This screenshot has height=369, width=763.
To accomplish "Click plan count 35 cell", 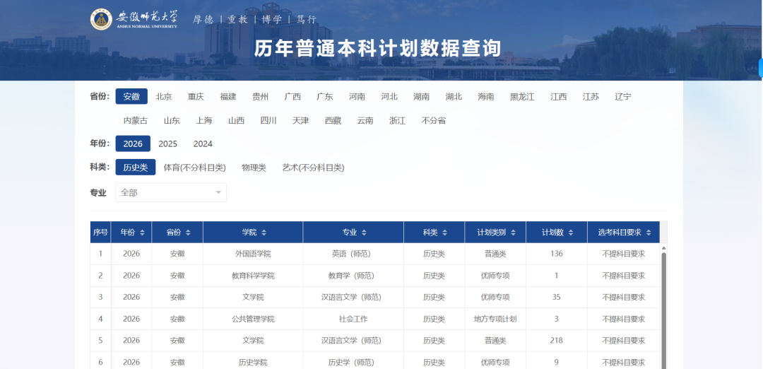I will [557, 297].
